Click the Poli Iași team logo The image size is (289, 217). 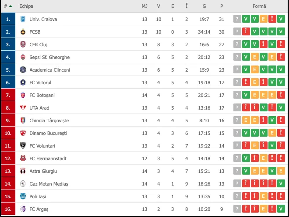[x=23, y=196]
